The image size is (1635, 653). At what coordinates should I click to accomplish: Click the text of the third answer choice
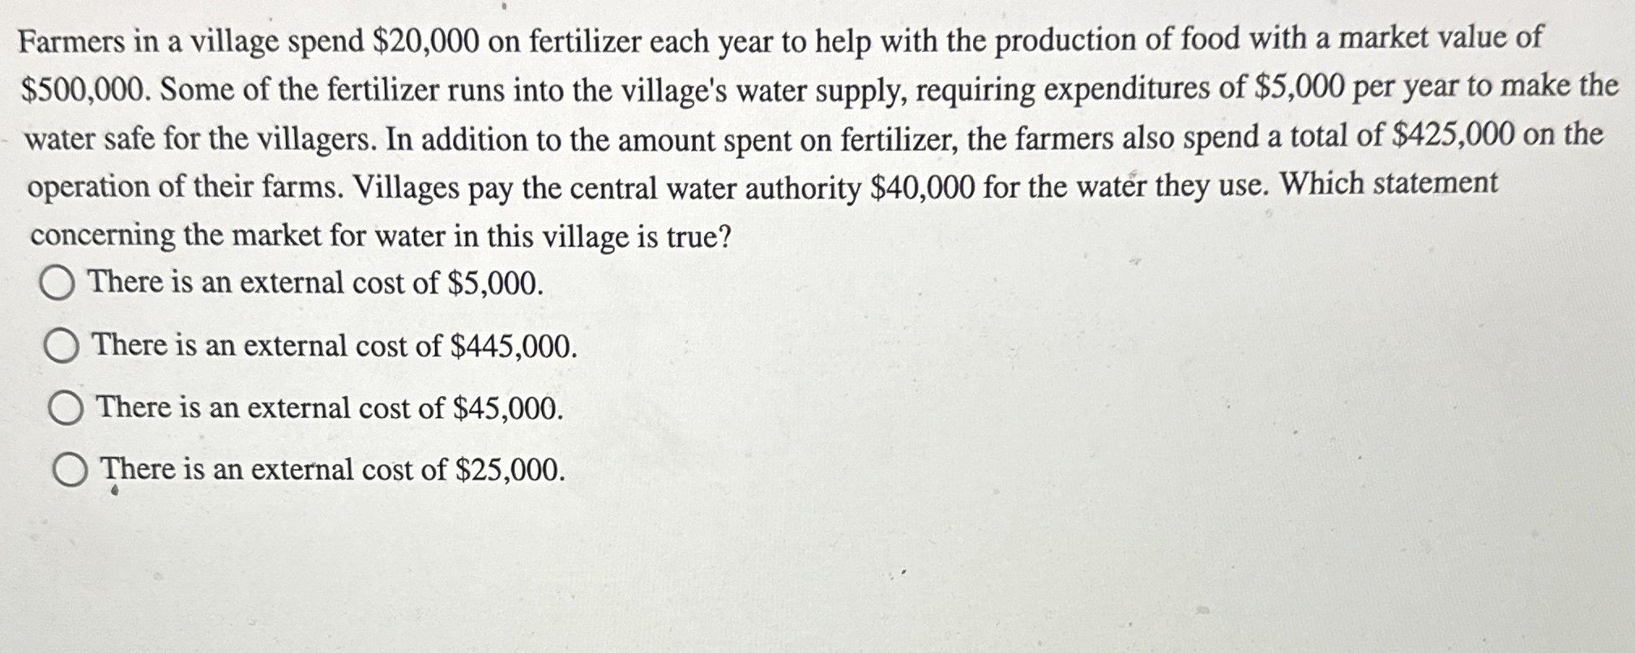tap(328, 408)
